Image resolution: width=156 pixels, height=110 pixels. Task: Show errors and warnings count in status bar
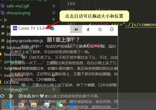click(x=27, y=96)
